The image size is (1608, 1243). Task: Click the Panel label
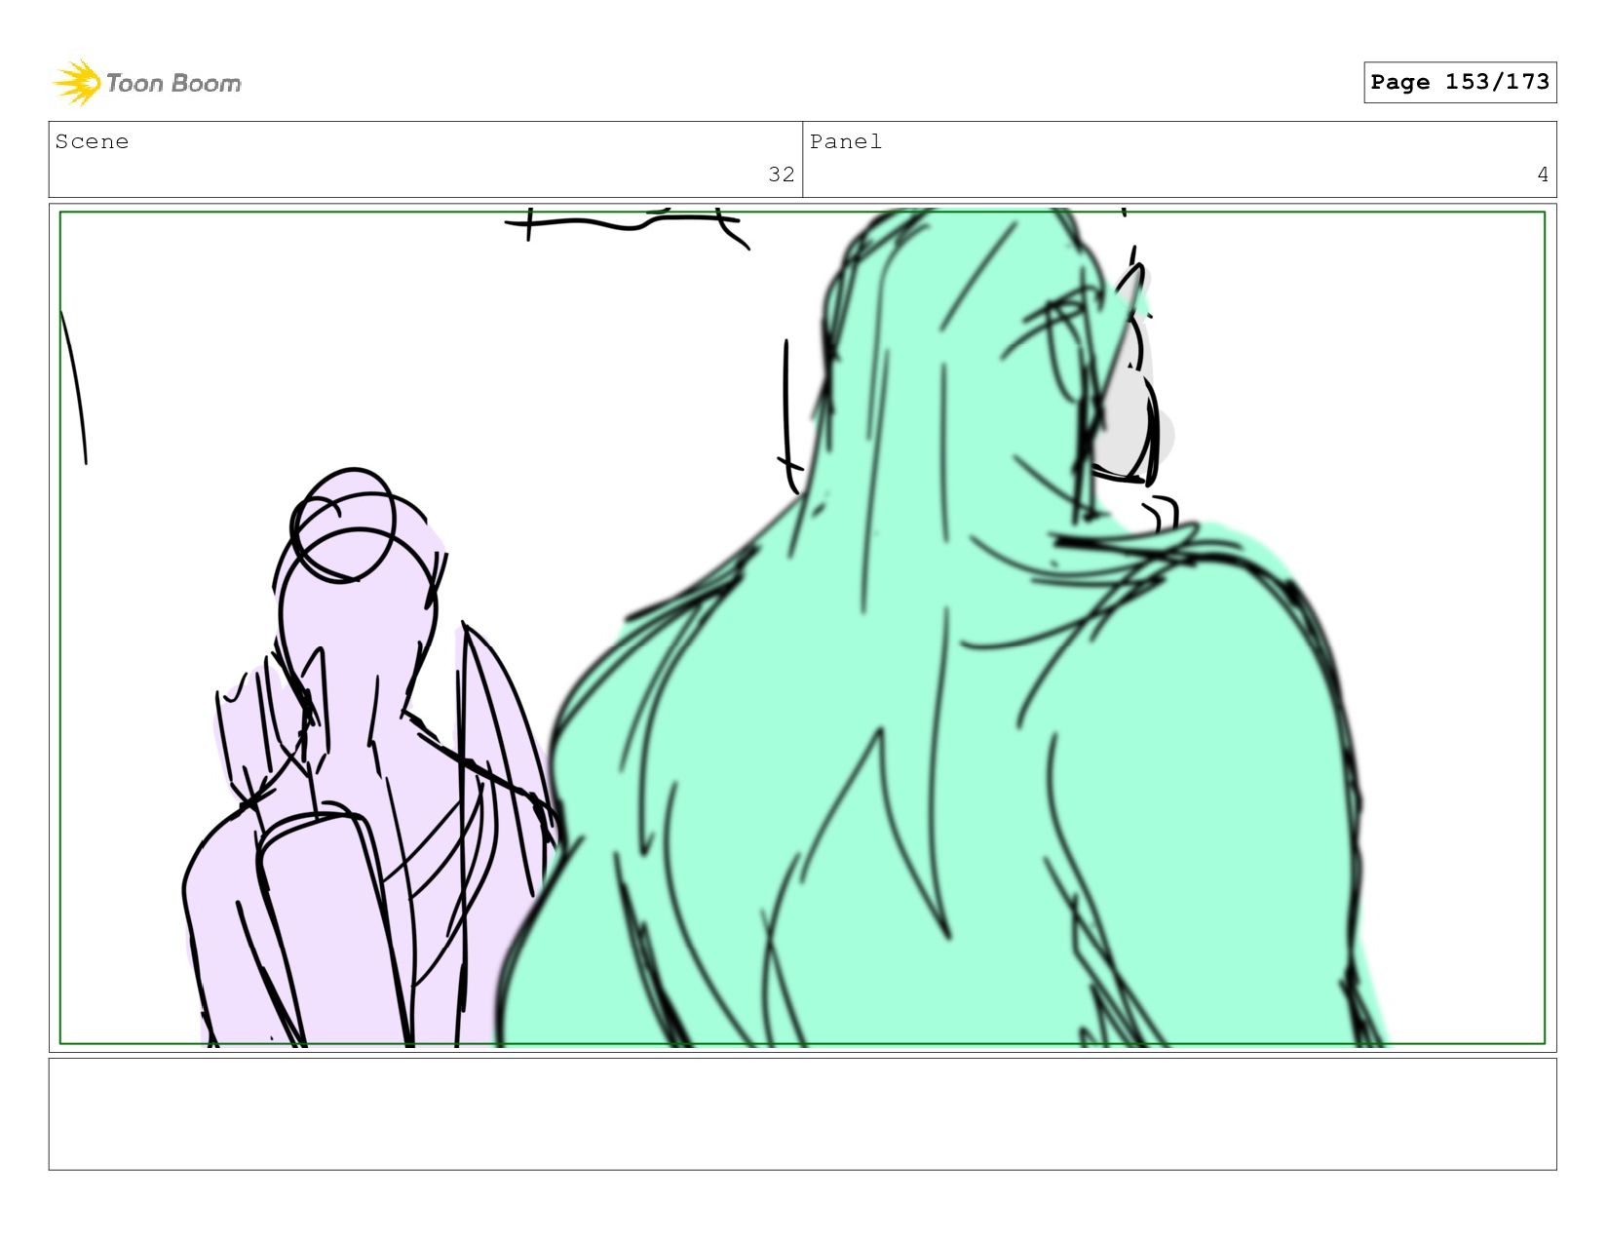[846, 142]
